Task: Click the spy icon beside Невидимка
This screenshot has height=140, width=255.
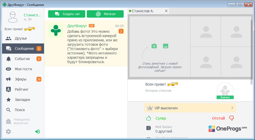Action: [x=8, y=121]
